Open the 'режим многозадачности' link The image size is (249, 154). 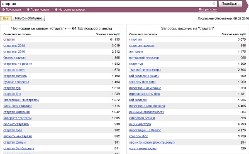click(147, 112)
